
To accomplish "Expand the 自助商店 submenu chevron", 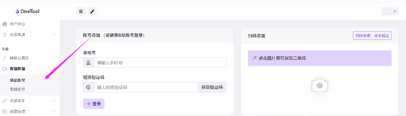I will [54, 35].
